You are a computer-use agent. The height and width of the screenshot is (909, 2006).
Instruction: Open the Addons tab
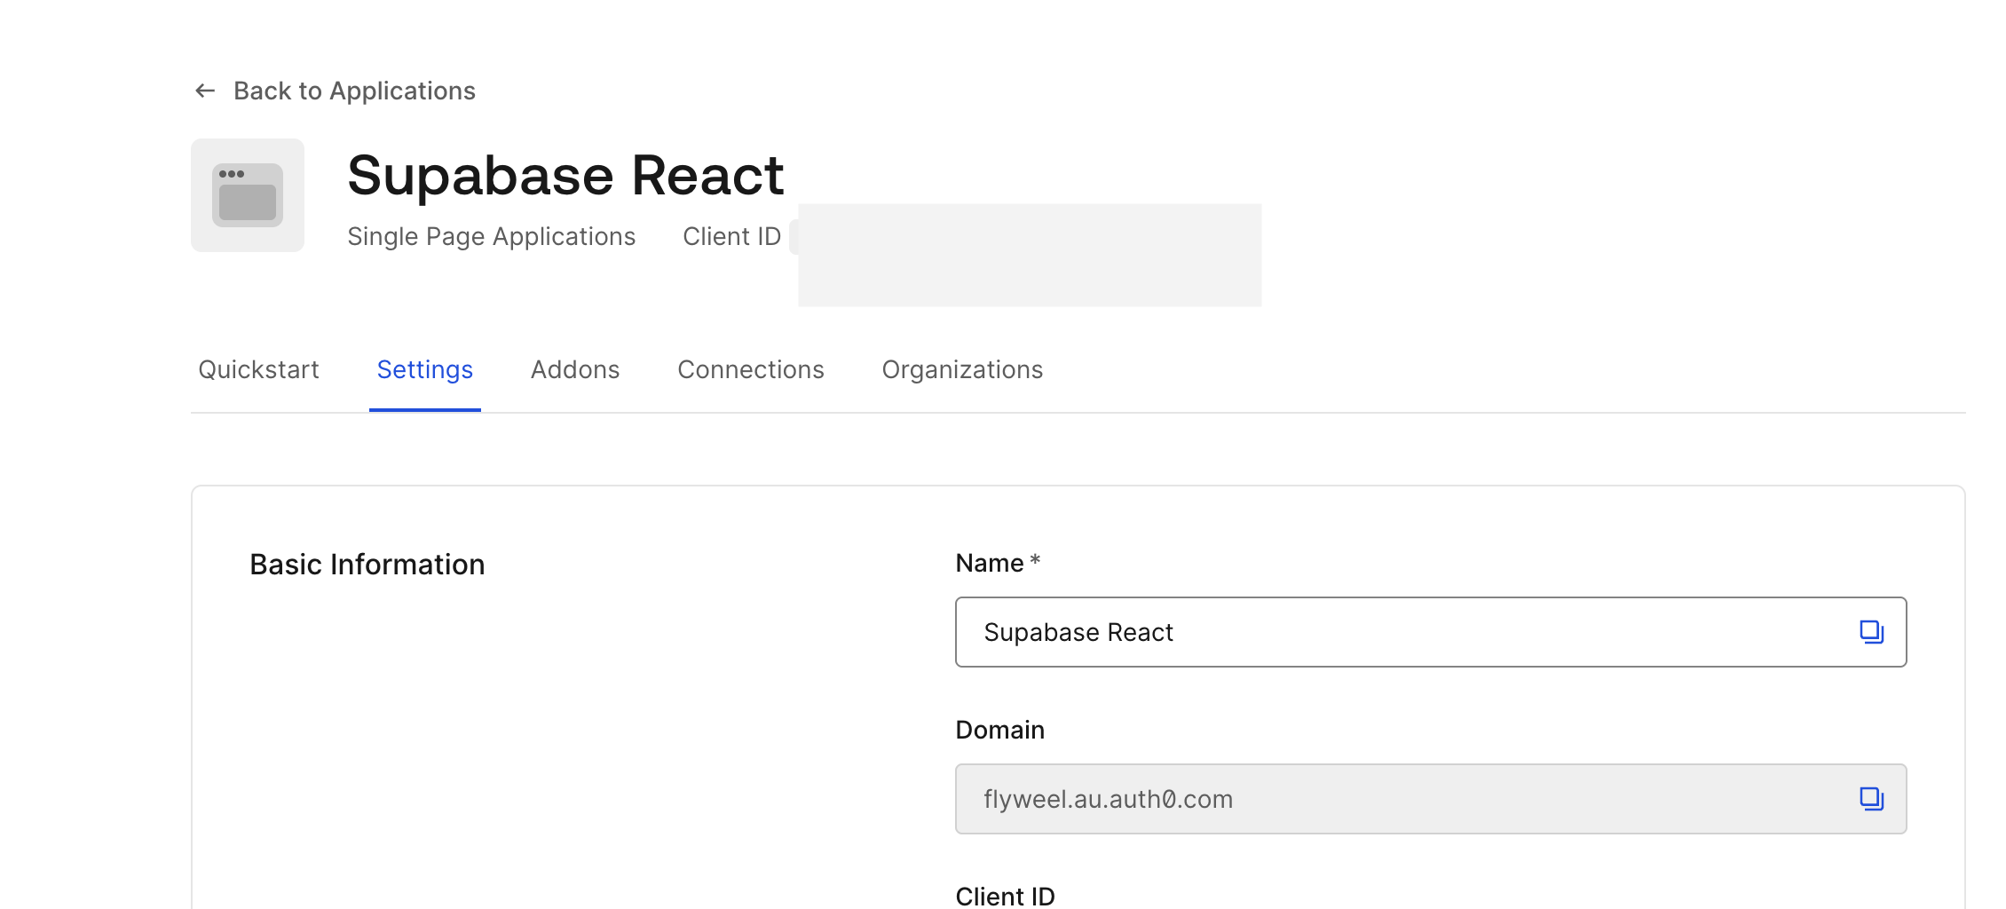point(575,369)
